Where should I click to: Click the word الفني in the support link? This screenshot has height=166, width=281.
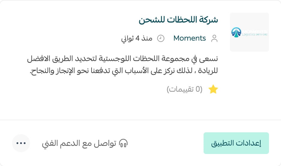[47, 143]
